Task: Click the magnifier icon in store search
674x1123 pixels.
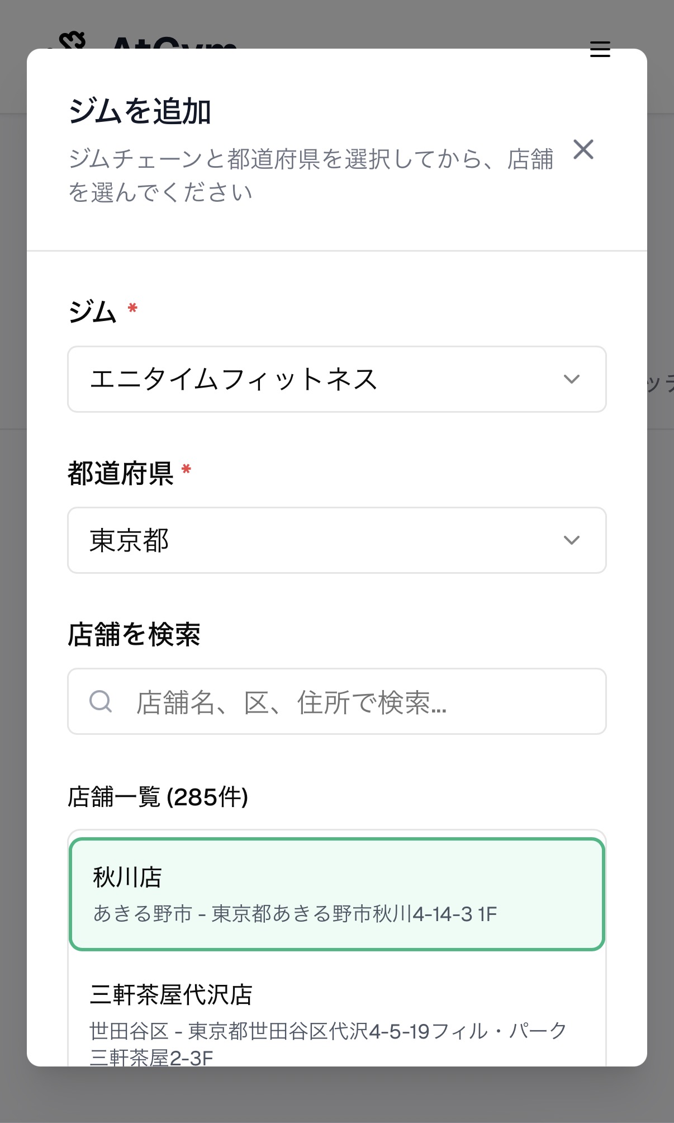Action: coord(101,701)
